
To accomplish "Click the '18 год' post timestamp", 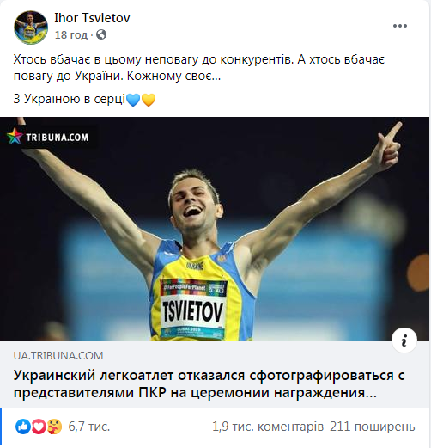I will click(71, 35).
